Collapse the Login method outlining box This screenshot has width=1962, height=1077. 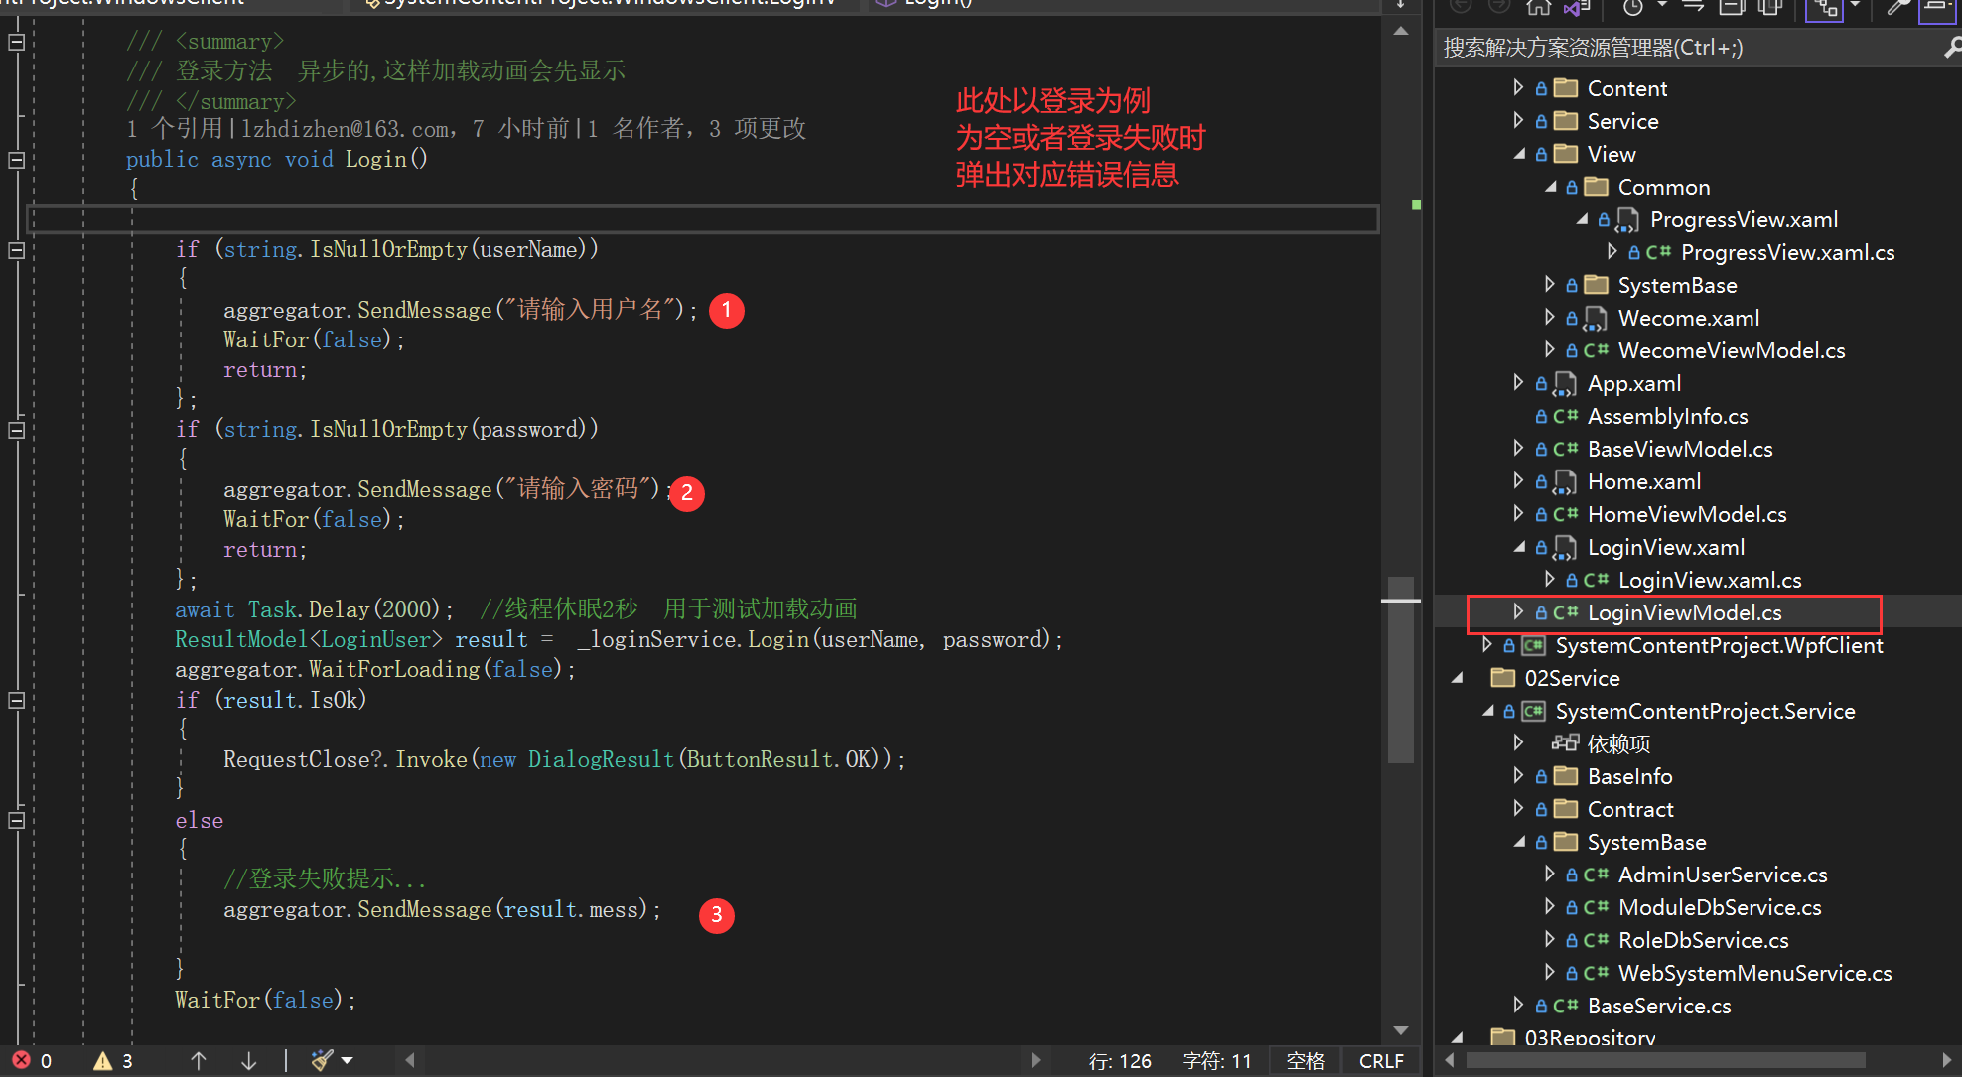17,160
